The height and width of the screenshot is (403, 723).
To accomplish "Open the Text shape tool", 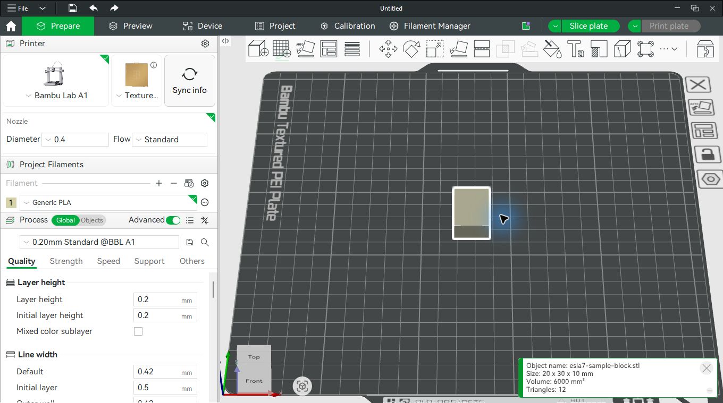I will click(576, 49).
